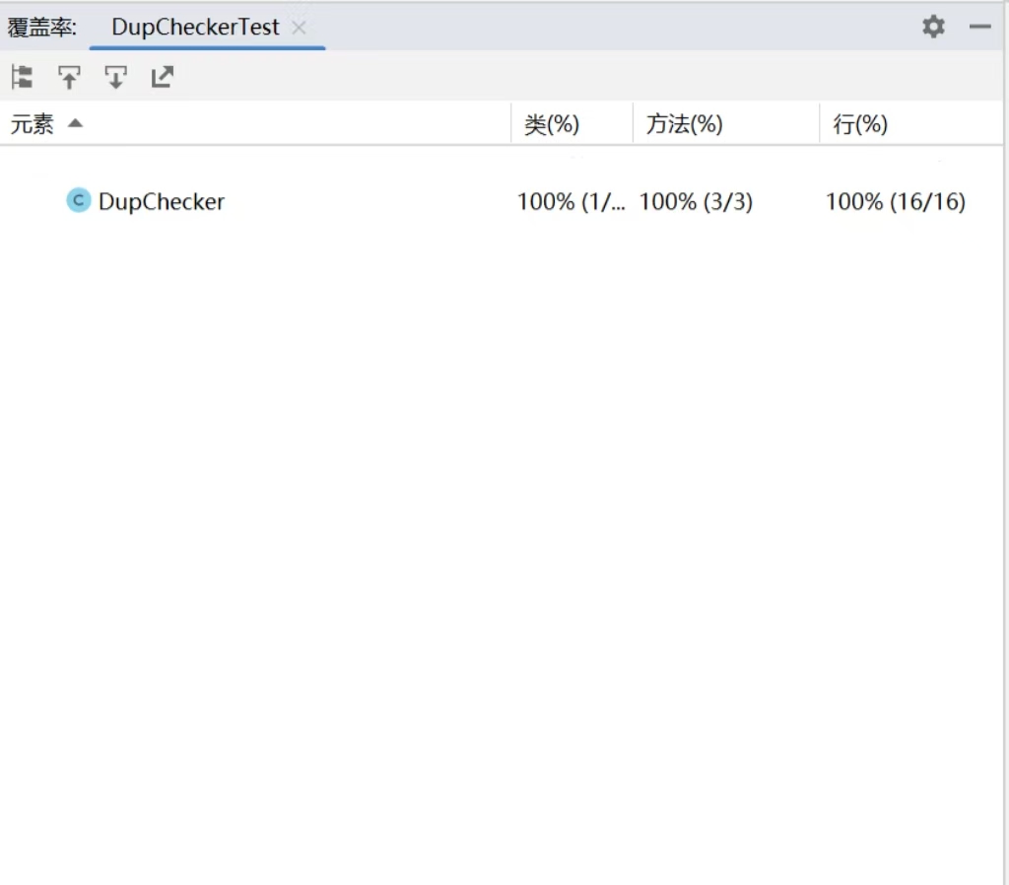Image resolution: width=1009 pixels, height=885 pixels.
Task: Click the DupChecker class icon
Action: click(79, 201)
